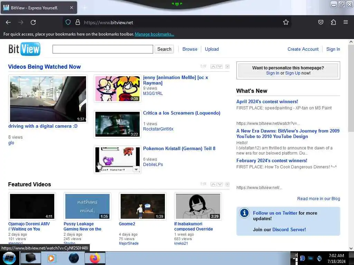Launch the media player taskbar icon
The height and width of the screenshot is (265, 354).
tap(51, 258)
